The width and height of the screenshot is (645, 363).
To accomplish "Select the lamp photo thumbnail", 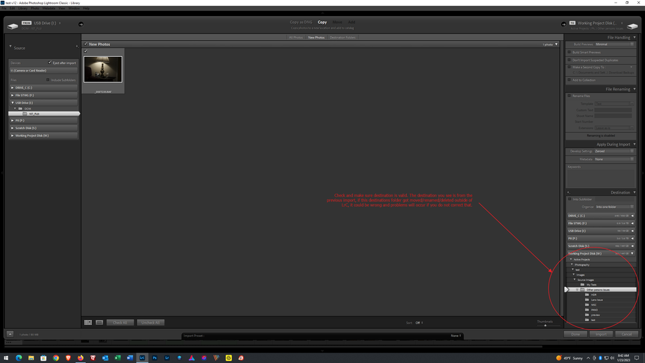I will pyautogui.click(x=103, y=69).
